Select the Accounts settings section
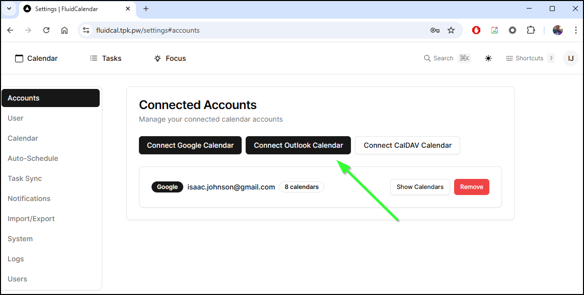 [51, 98]
